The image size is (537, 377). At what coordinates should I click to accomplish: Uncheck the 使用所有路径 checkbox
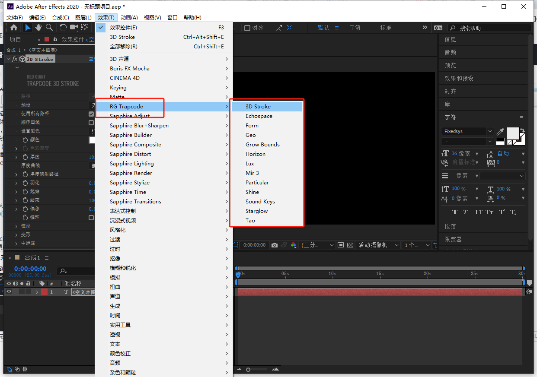(91, 114)
